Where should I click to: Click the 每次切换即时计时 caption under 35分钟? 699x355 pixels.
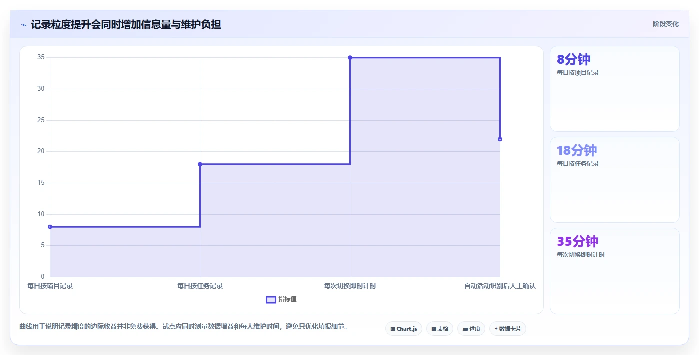pyautogui.click(x=581, y=255)
